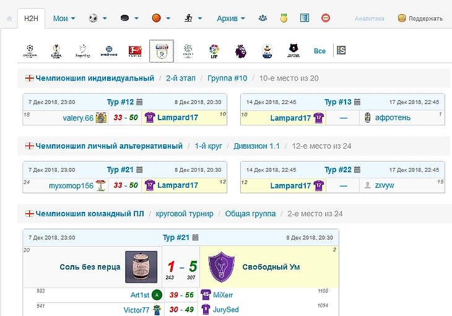This screenshot has width=452, height=316.
Task: Open MiXerr player profile
Action: click(x=223, y=295)
